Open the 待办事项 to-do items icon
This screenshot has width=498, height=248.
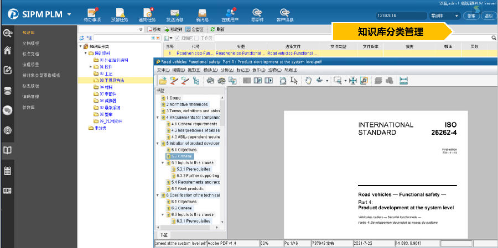click(x=92, y=14)
